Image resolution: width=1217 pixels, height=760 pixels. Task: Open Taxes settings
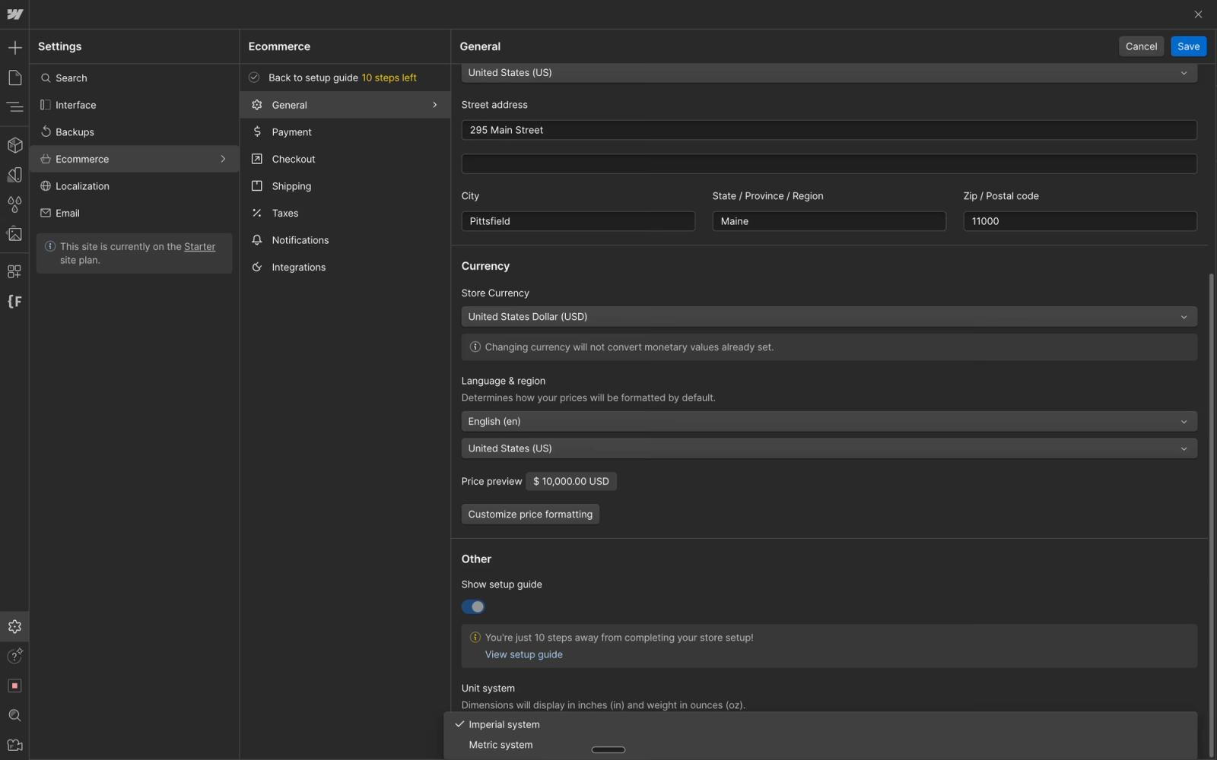pos(345,214)
